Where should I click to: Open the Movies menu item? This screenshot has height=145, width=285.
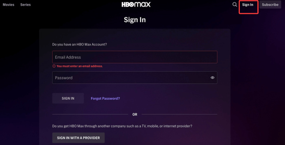click(x=8, y=5)
